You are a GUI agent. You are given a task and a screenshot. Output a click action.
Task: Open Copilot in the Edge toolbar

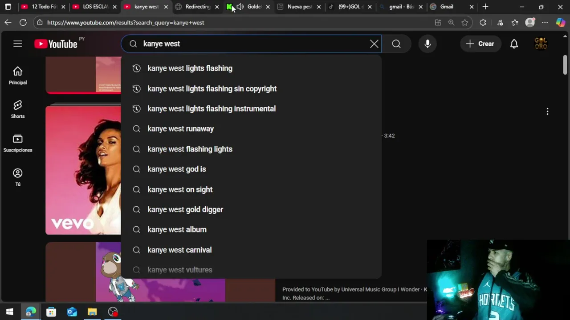pyautogui.click(x=561, y=23)
